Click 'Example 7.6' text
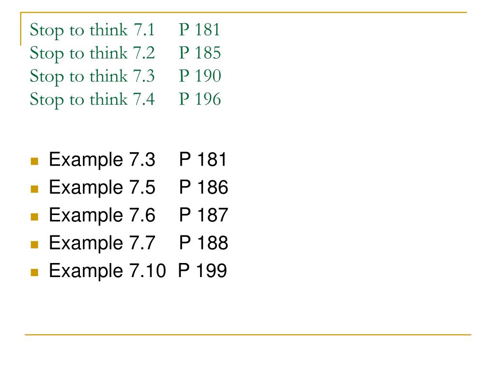 (x=102, y=215)
